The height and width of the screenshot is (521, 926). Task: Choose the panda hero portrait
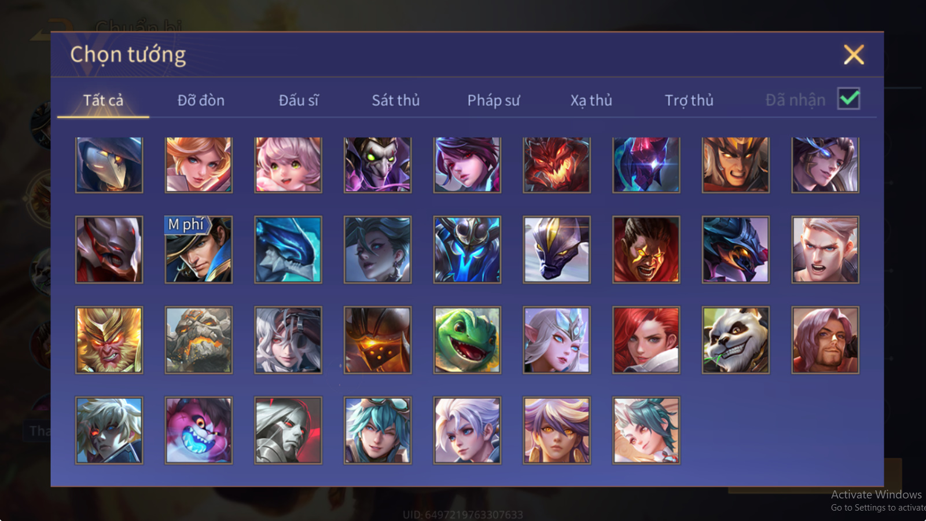coord(736,340)
